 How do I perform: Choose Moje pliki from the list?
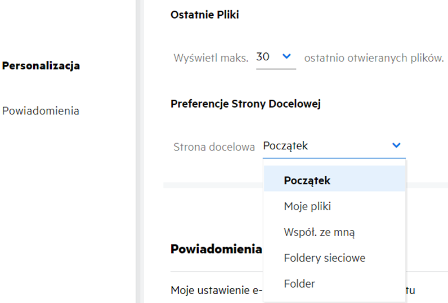coord(307,207)
